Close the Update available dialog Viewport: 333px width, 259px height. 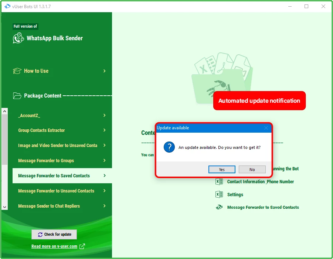pos(266,128)
